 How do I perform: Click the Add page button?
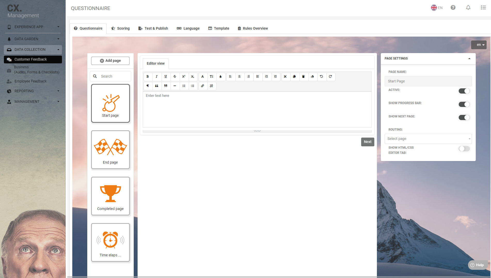[110, 61]
